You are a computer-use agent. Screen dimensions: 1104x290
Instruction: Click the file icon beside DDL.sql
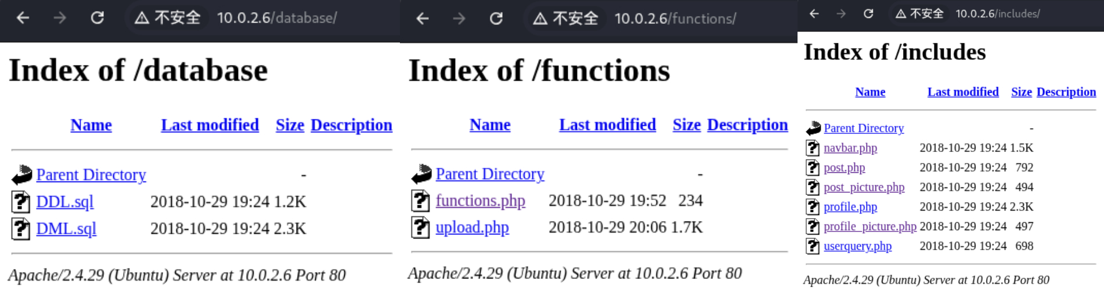tap(21, 202)
